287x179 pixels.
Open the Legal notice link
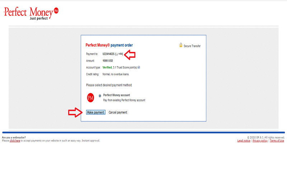[244, 140]
